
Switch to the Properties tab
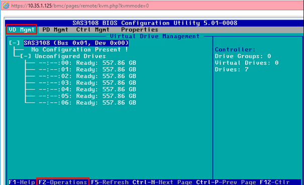coord(140,30)
